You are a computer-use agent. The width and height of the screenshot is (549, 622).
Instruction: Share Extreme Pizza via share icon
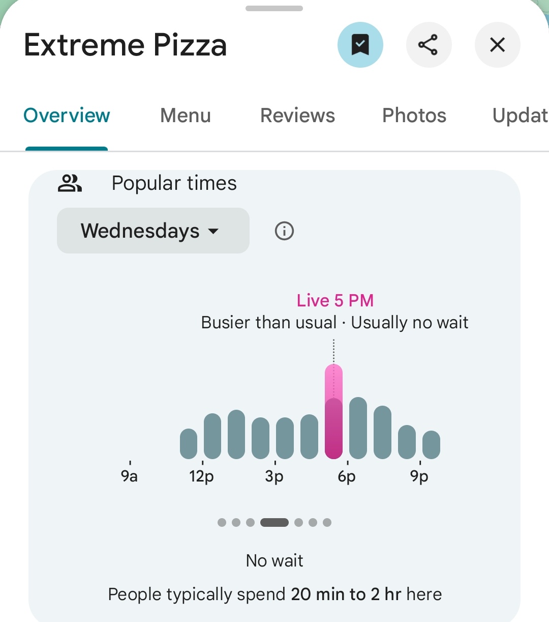[428, 45]
